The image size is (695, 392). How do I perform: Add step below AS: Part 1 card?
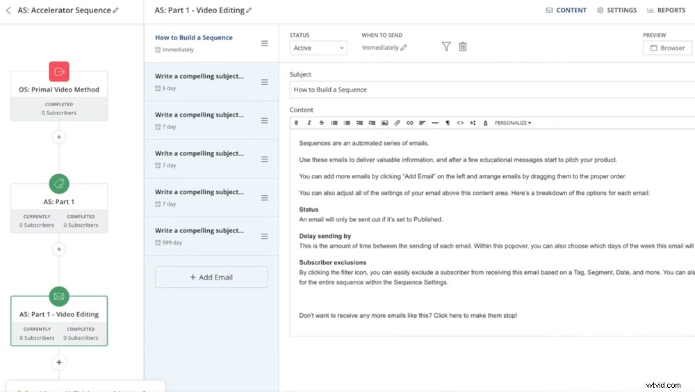click(59, 250)
